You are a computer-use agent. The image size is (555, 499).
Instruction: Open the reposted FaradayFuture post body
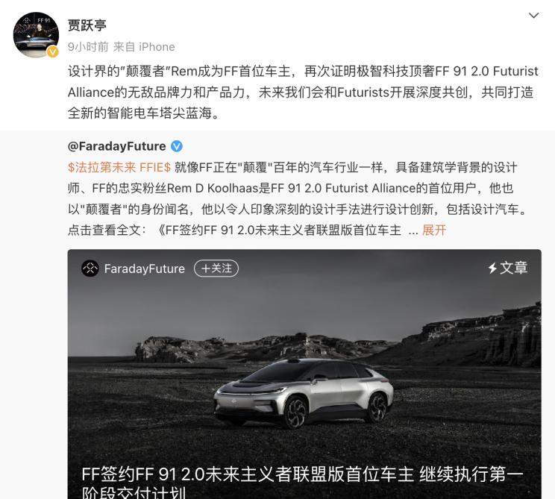pyautogui.click(x=298, y=198)
